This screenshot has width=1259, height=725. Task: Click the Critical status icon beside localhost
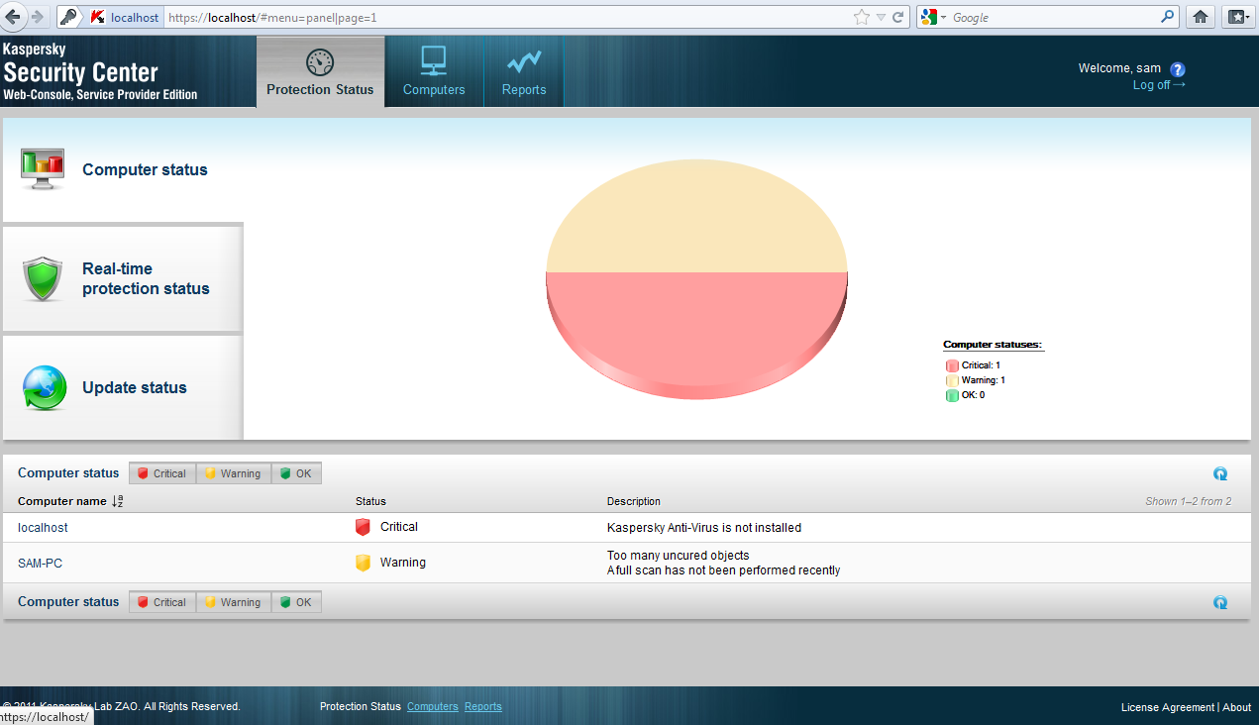(x=363, y=526)
